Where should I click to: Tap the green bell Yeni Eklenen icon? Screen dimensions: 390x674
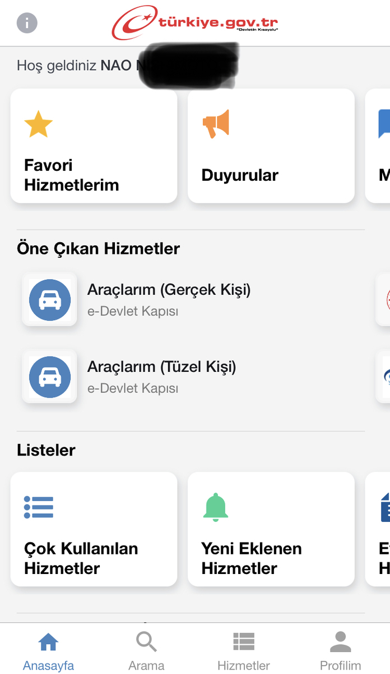pyautogui.click(x=216, y=507)
